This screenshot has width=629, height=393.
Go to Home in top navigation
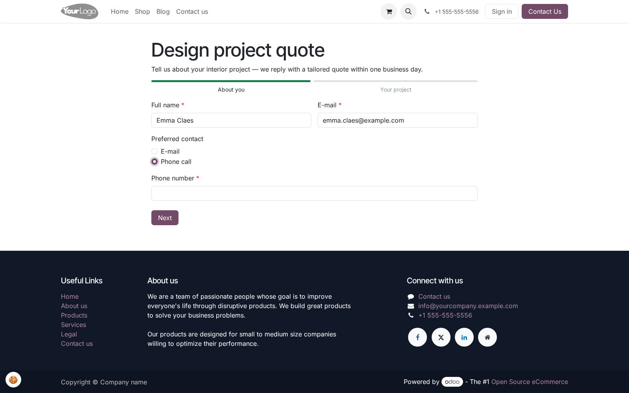click(x=120, y=11)
